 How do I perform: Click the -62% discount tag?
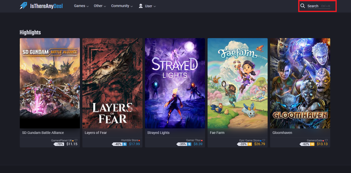point(305,144)
